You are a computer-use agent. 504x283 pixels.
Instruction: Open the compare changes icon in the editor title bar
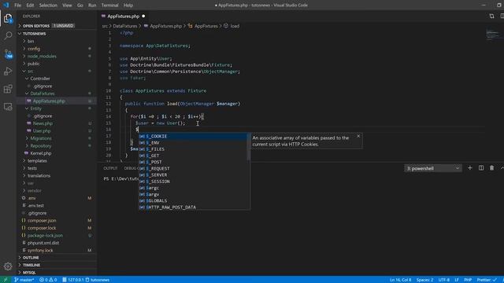click(x=491, y=16)
